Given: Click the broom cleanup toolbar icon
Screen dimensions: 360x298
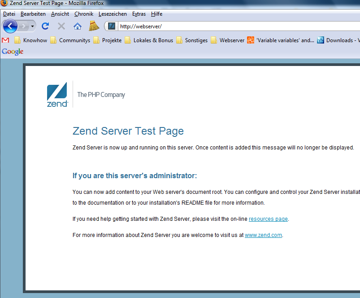Looking at the screenshot, I should pyautogui.click(x=94, y=26).
